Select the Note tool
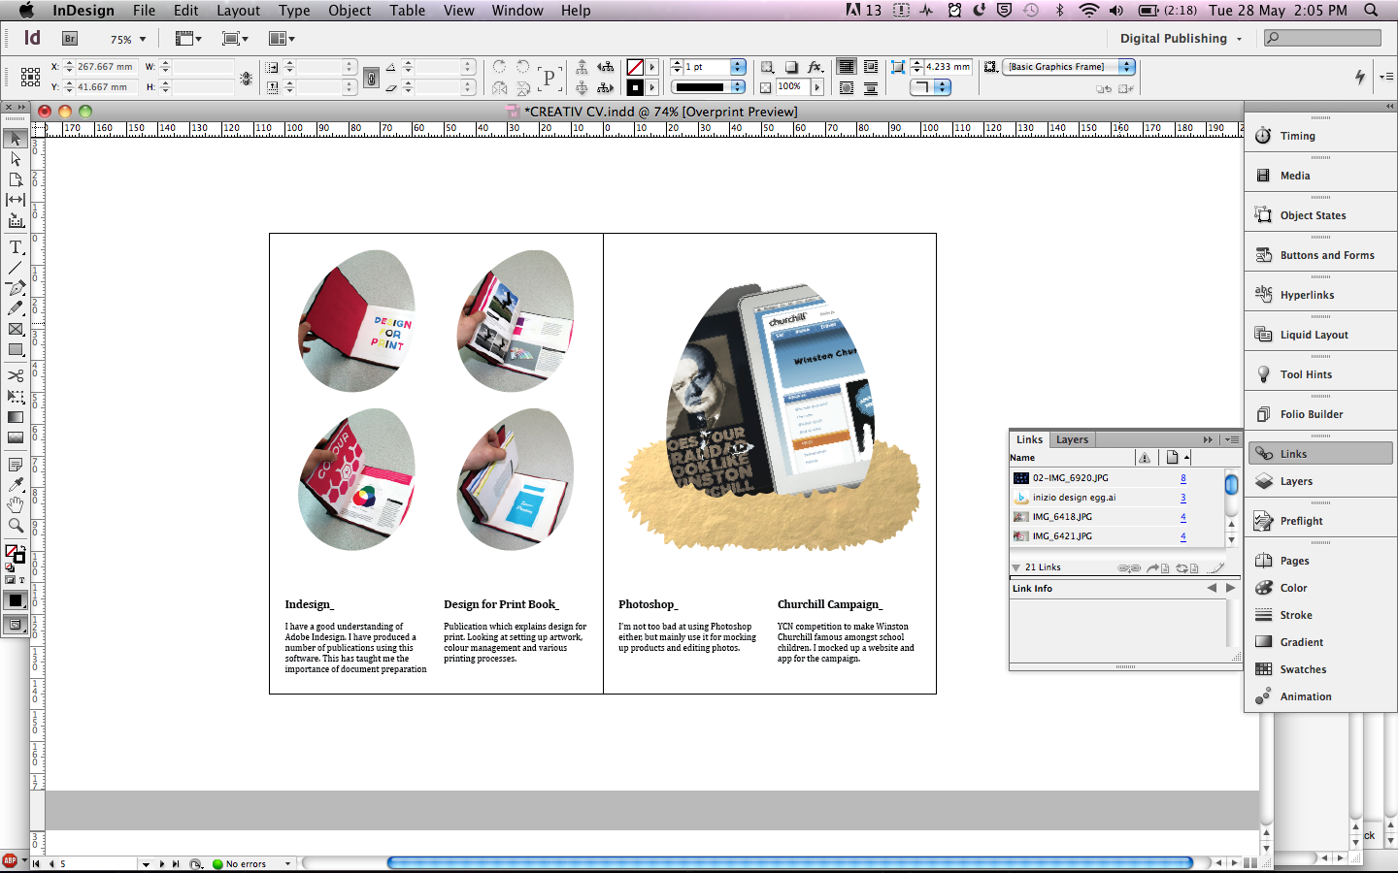This screenshot has width=1398, height=873. [x=16, y=465]
